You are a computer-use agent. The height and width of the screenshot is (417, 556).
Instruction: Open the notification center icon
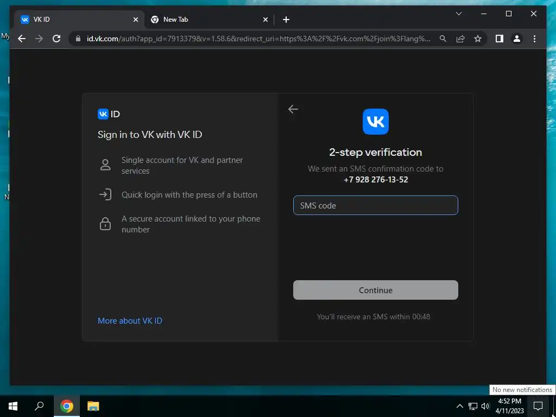538,406
